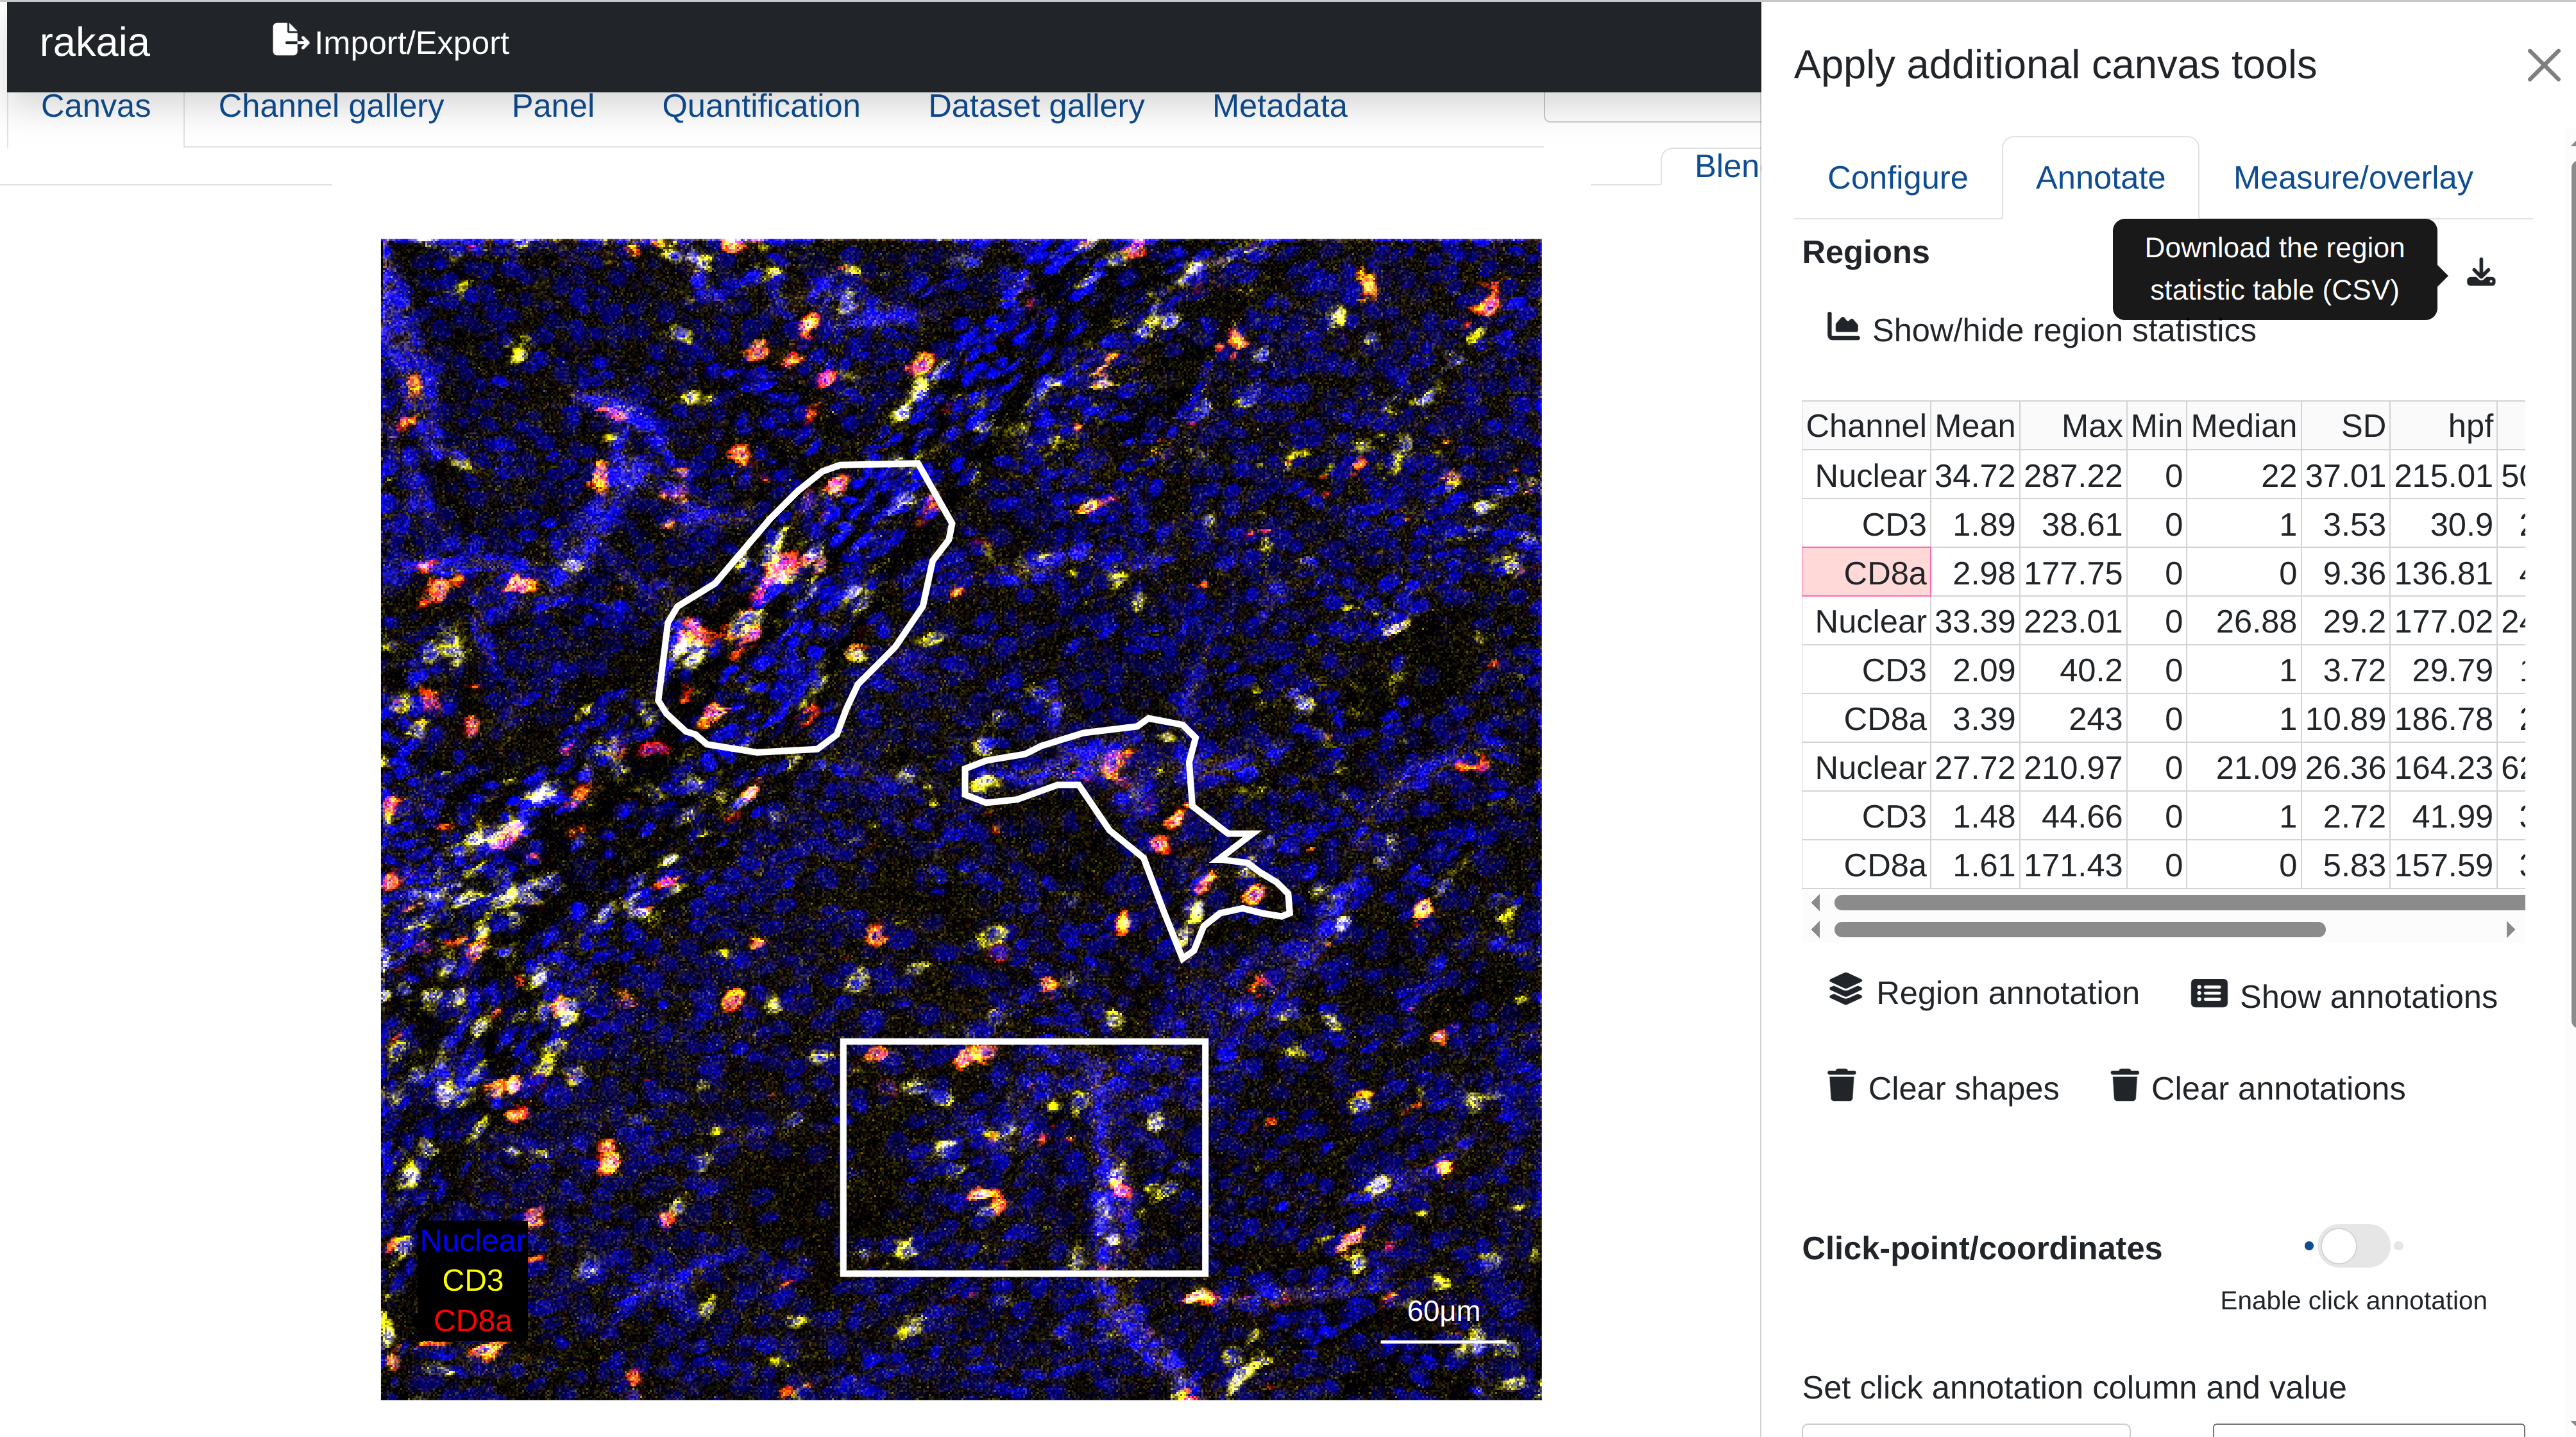This screenshot has height=1437, width=2576.
Task: Click the Show/hide region statistics chart icon
Action: 1842,327
